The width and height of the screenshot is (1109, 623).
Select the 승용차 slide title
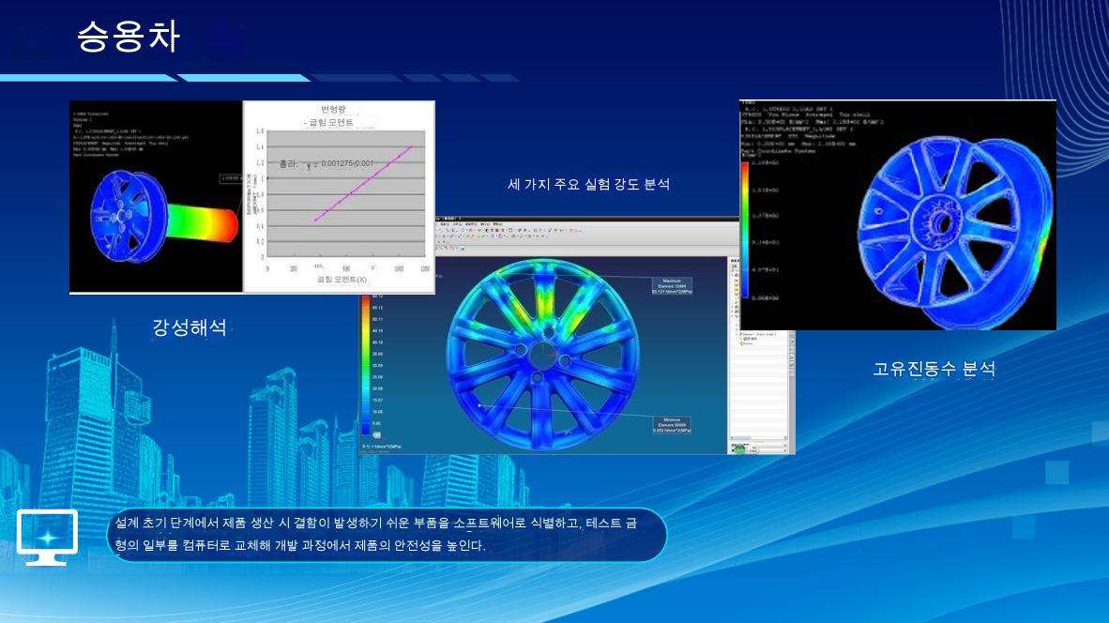[x=128, y=38]
